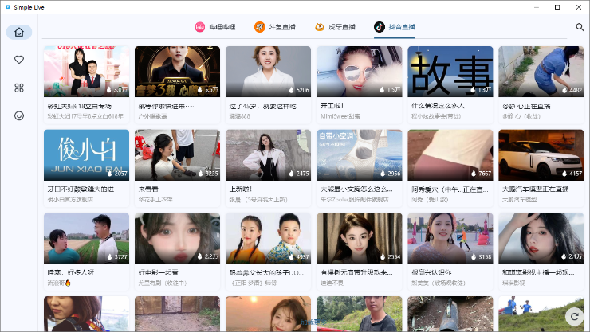Open the close-up face thumbnail with 2.2万 viewers
This screenshot has height=332, width=590.
[177, 238]
